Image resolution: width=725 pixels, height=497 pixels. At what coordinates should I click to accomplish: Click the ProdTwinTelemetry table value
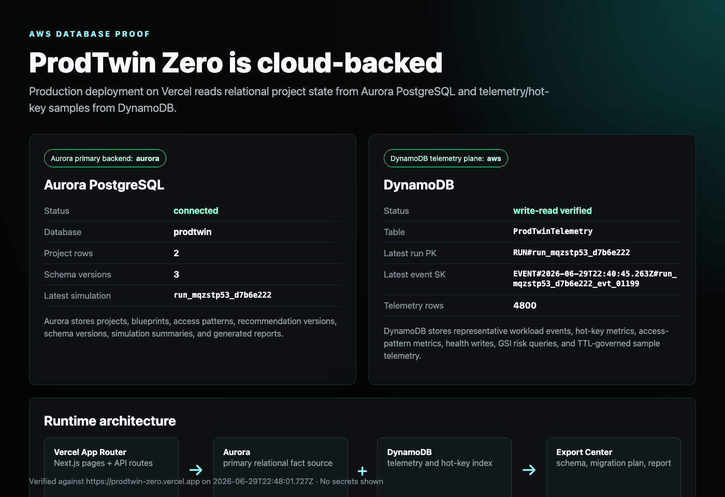tap(553, 231)
